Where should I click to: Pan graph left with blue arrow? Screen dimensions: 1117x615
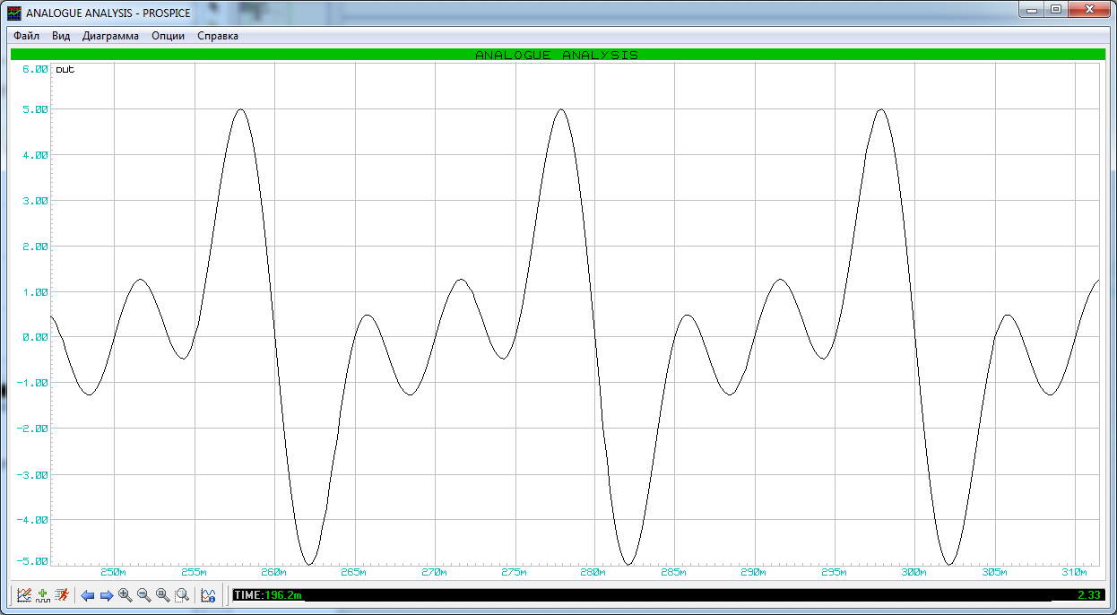pyautogui.click(x=87, y=595)
